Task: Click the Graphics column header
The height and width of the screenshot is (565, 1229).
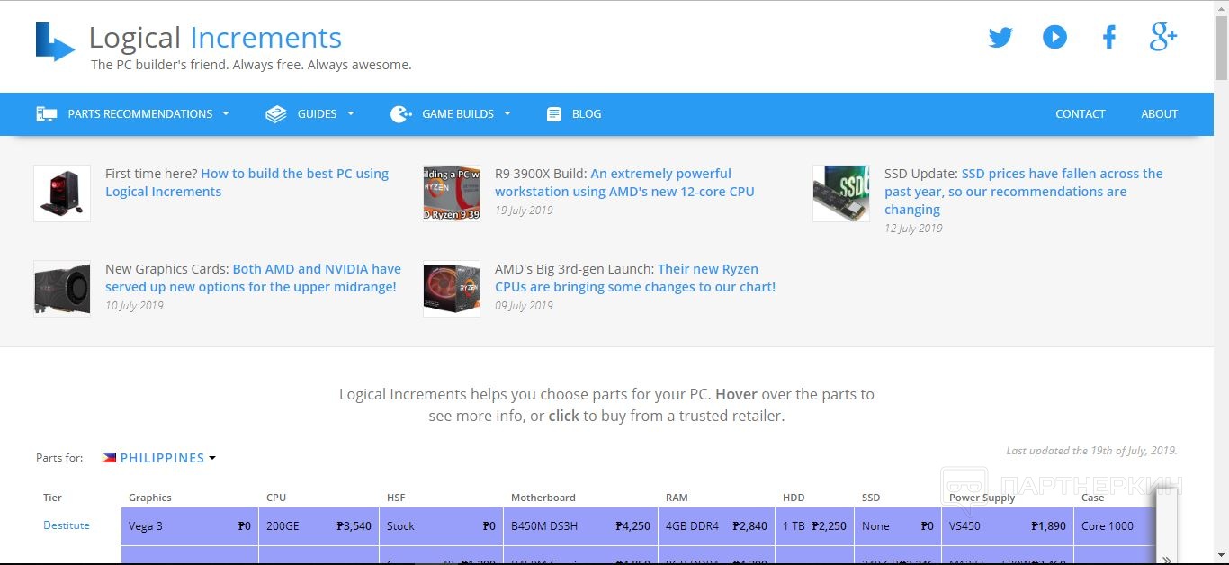Action: 150,498
